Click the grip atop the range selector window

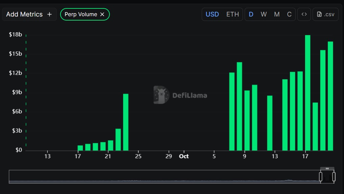coord(327,168)
